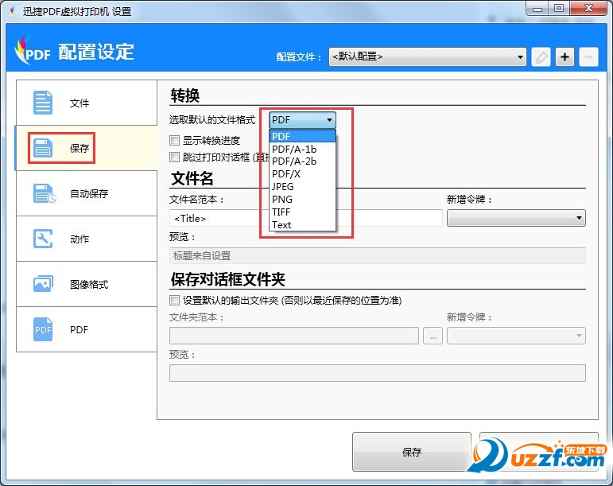The height and width of the screenshot is (486, 613).
Task: Click the document icon for 文件 section
Action: (43, 103)
